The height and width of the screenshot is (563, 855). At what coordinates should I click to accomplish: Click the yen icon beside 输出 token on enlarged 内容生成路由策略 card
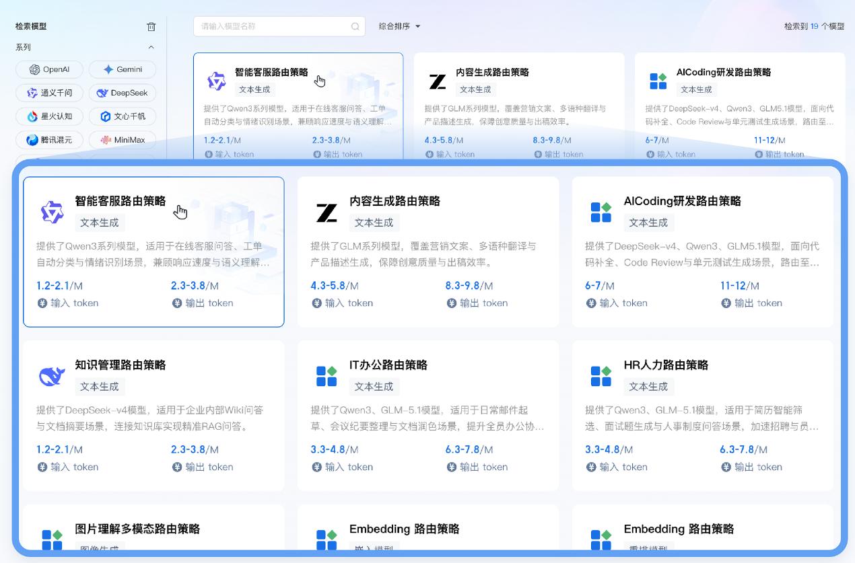coord(452,303)
